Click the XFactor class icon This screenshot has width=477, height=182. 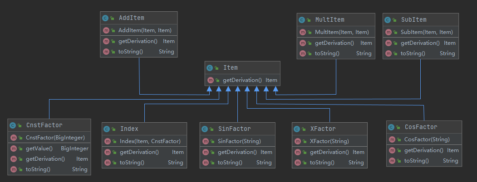point(297,129)
